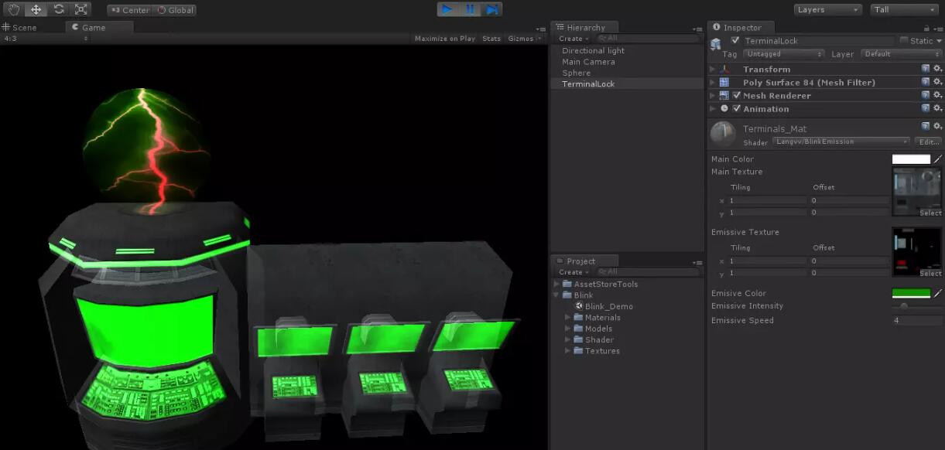This screenshot has width=945, height=450.
Task: Disable the Mesh Renderer component checkbox
Action: (736, 96)
